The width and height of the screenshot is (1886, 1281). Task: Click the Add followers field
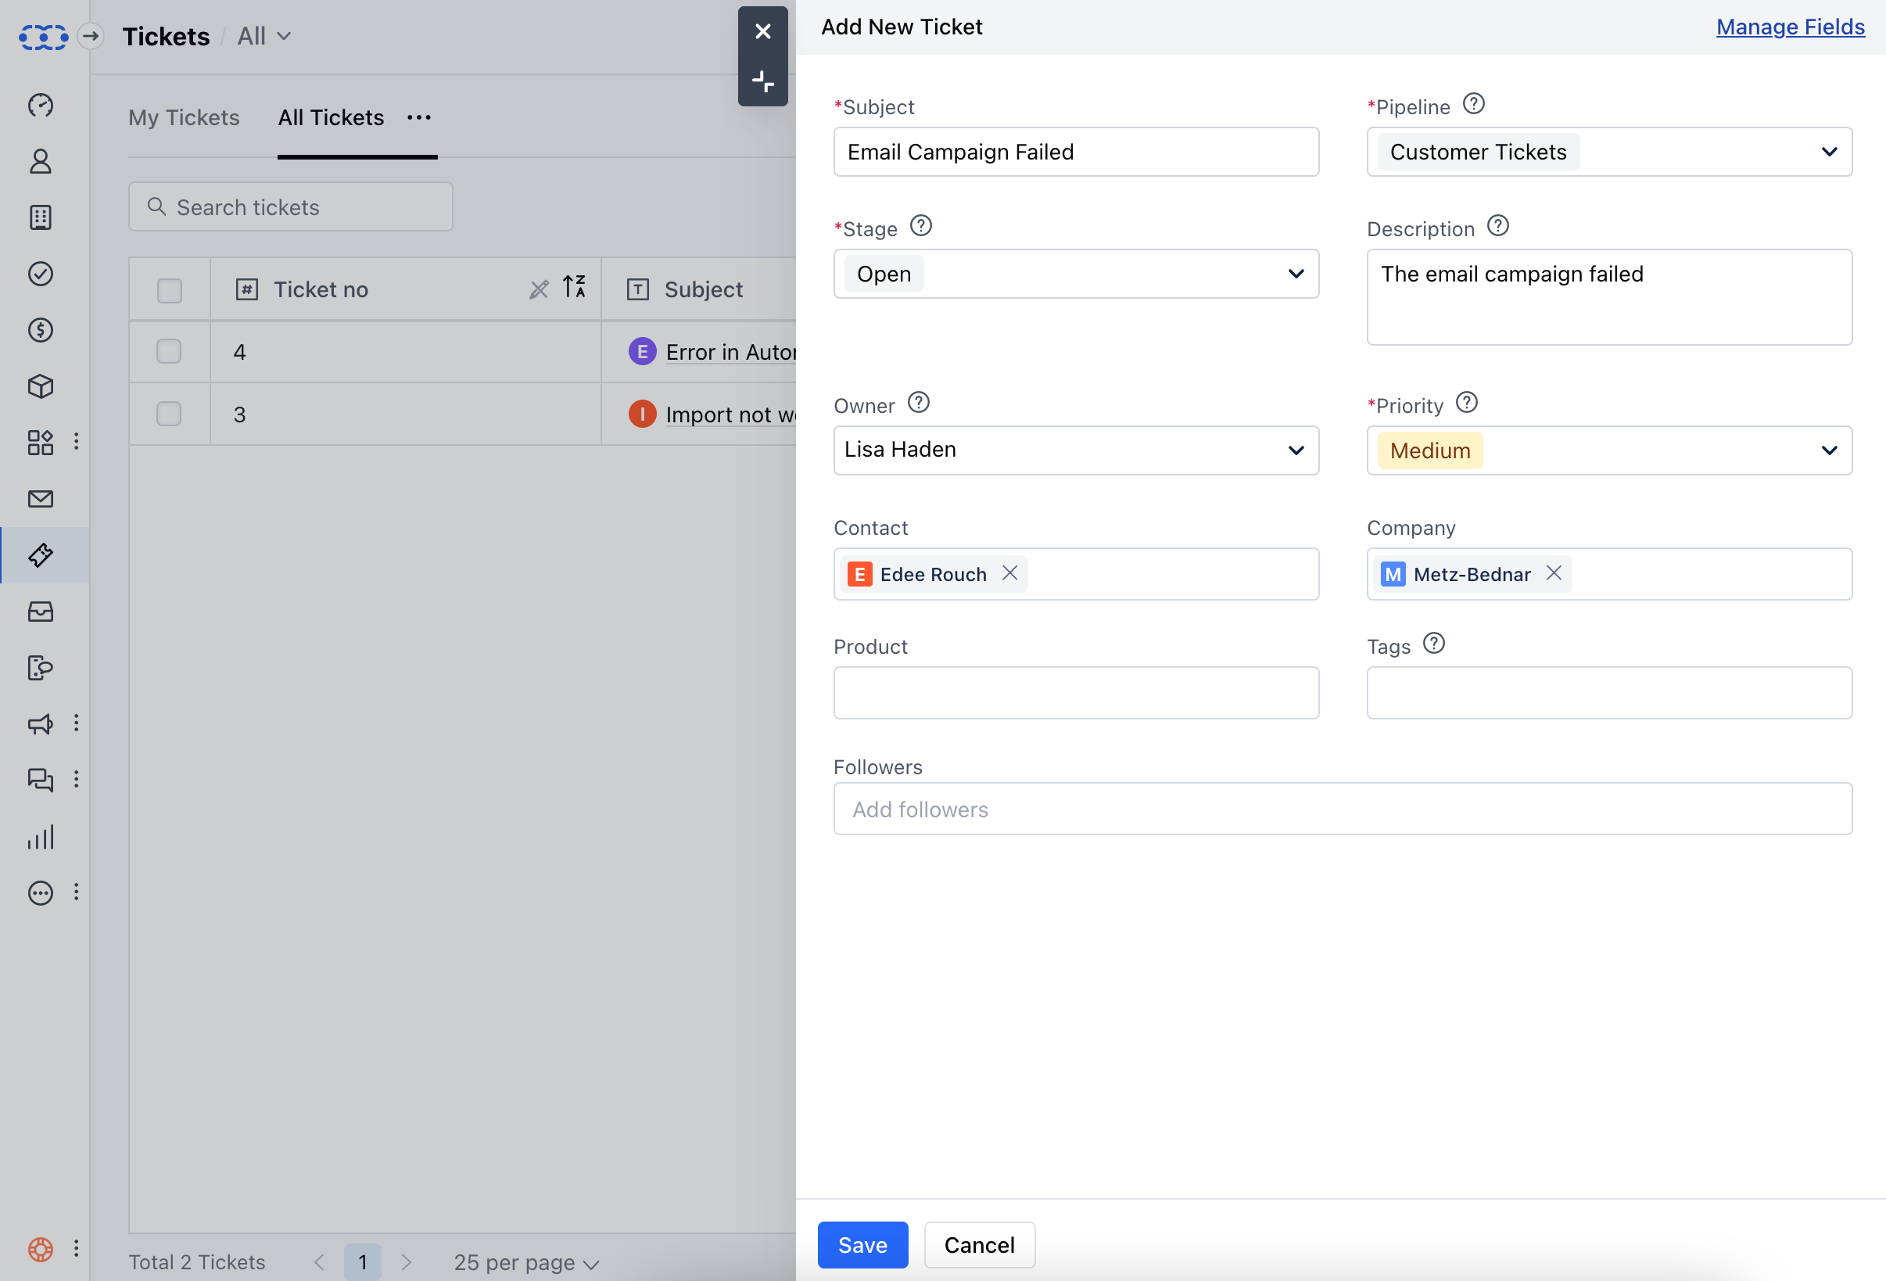coord(1343,809)
